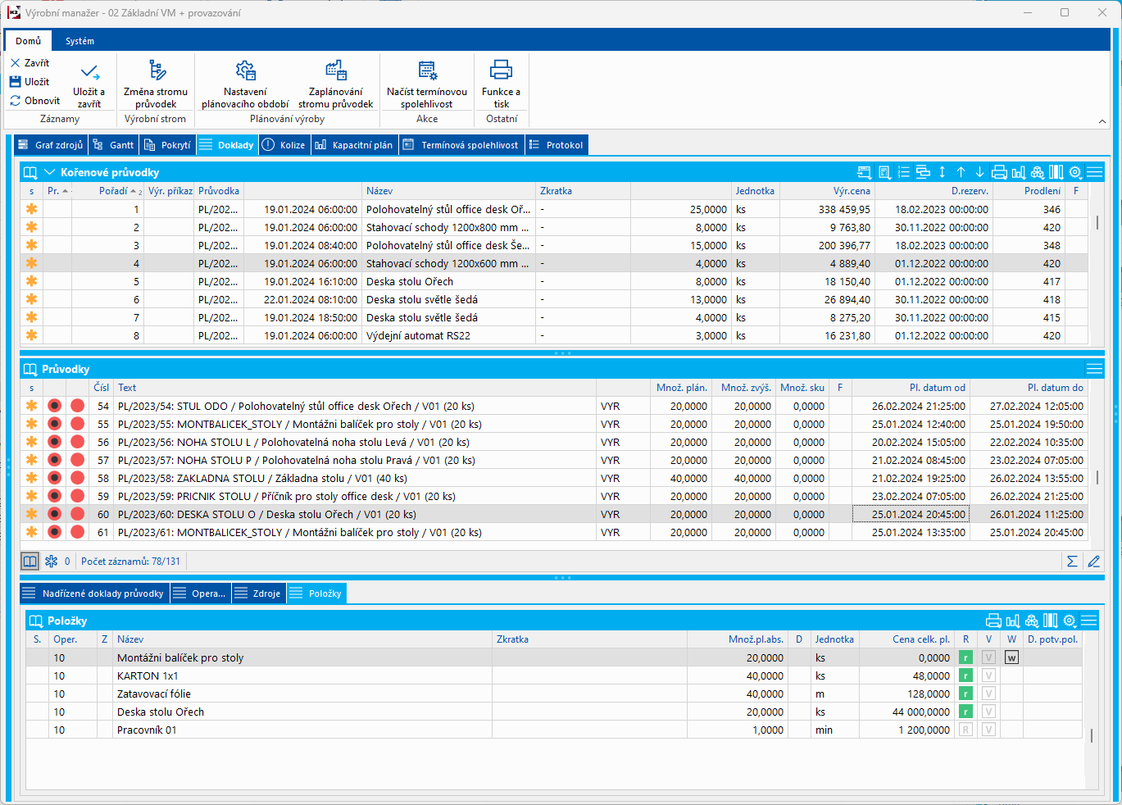Toggle R flag on the Pracovník 01 row
Image resolution: width=1122 pixels, height=805 pixels.
point(965,730)
